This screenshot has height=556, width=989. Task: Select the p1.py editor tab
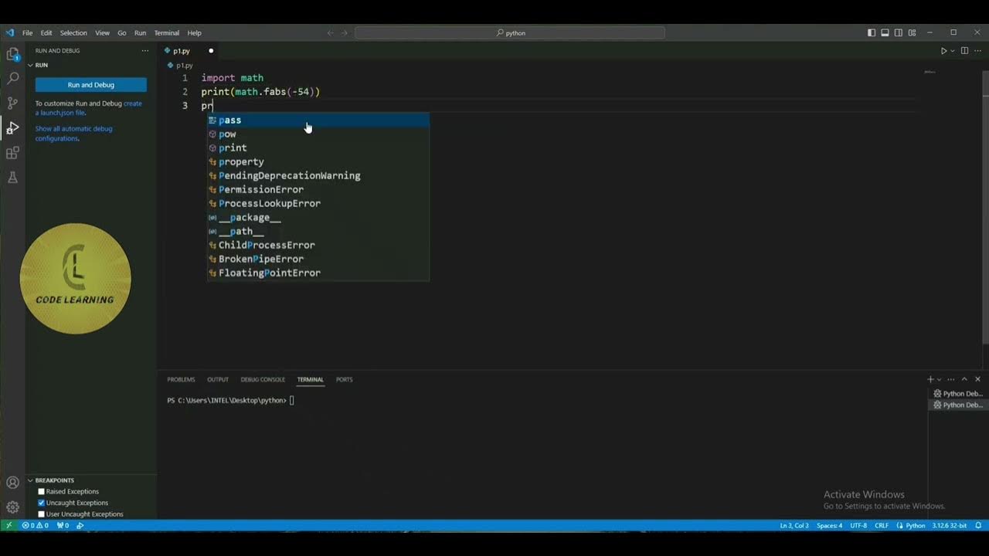[189, 51]
